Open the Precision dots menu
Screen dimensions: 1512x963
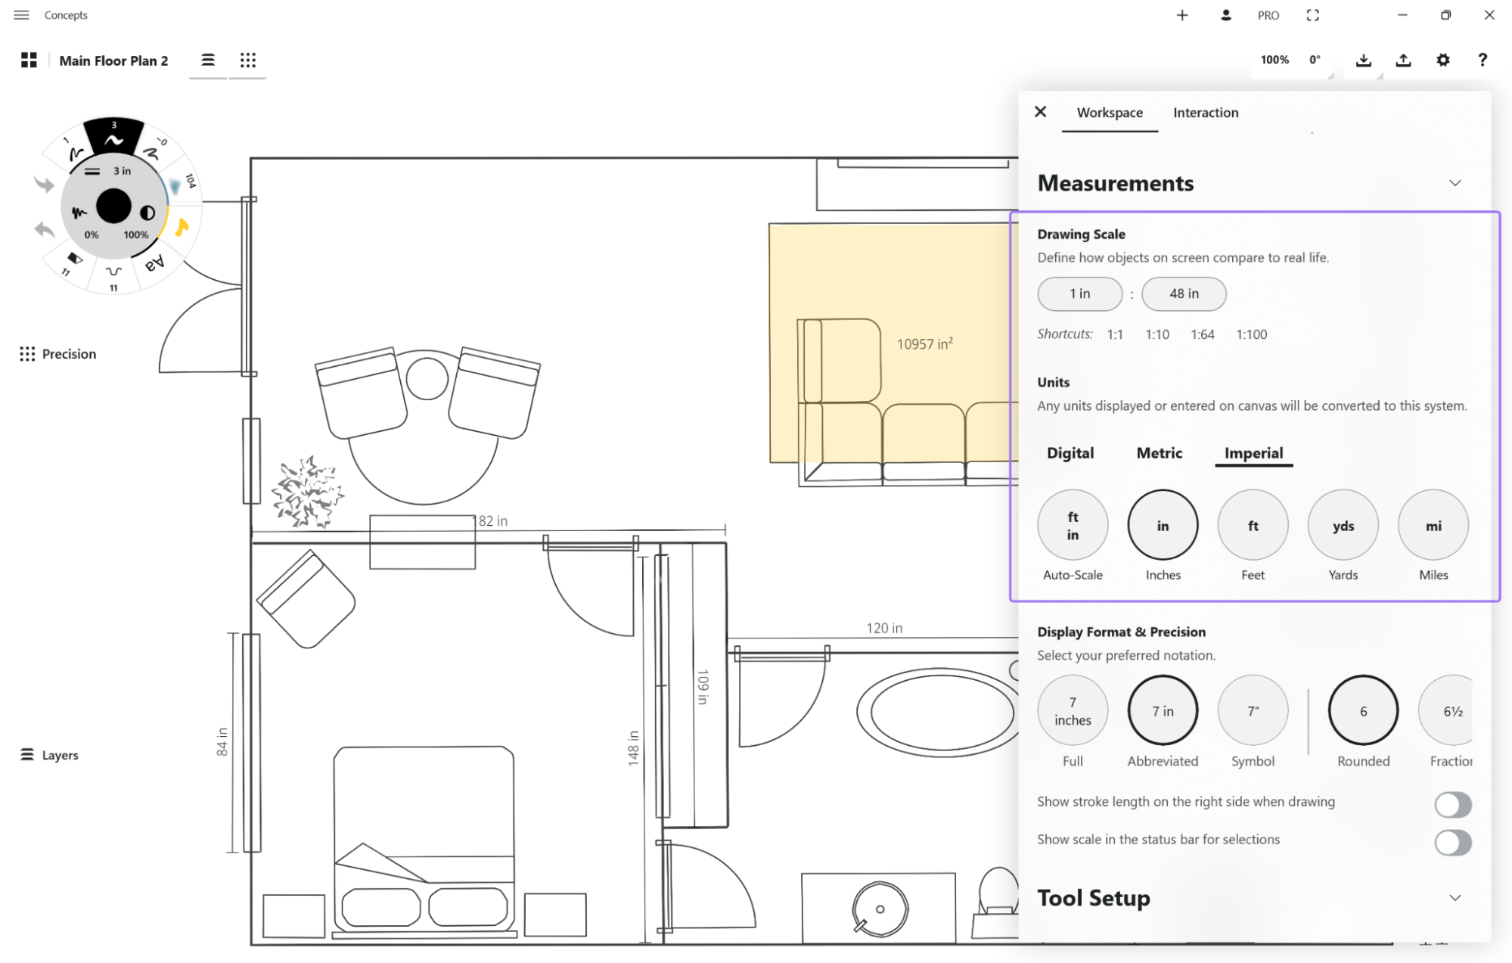[x=28, y=354]
